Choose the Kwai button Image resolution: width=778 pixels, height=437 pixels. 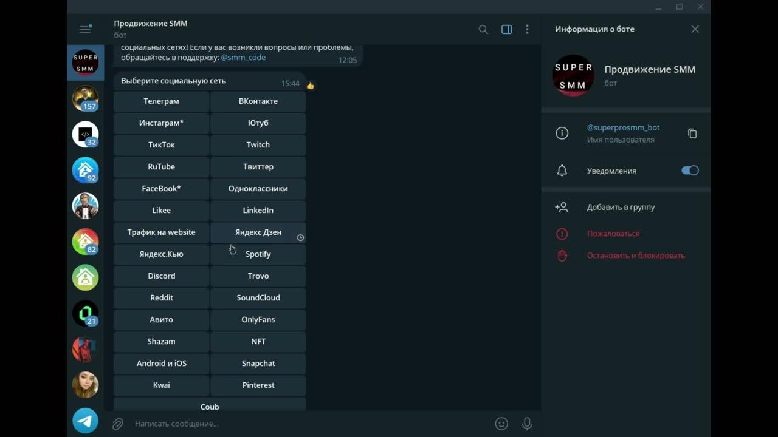(161, 385)
